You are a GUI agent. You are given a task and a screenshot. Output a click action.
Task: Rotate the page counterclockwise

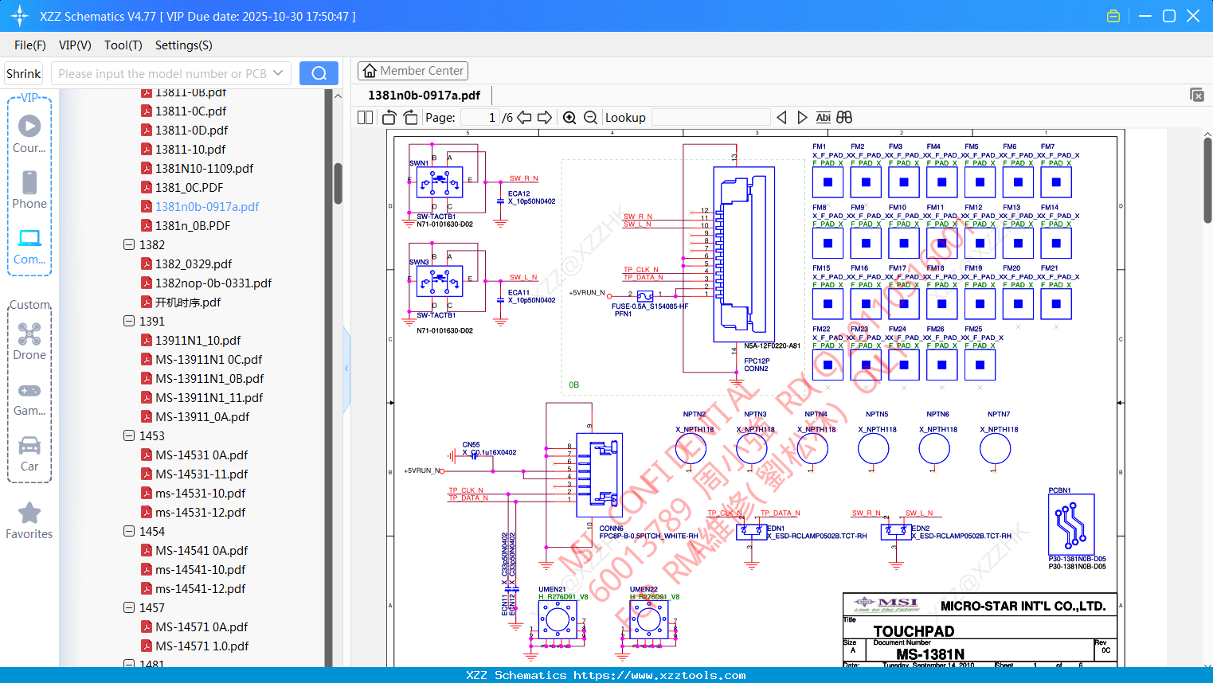click(x=389, y=118)
